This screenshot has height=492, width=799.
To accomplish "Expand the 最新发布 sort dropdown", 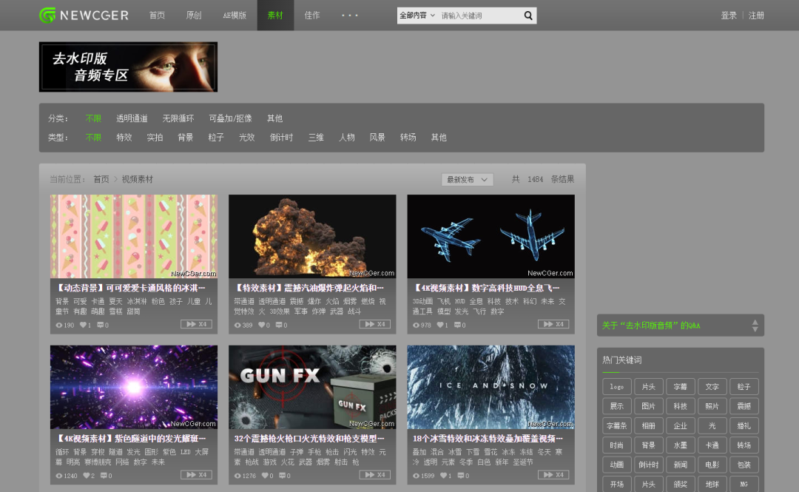I will [x=467, y=180].
